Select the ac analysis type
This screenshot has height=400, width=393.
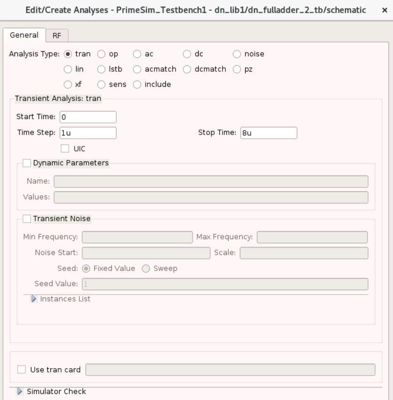137,53
